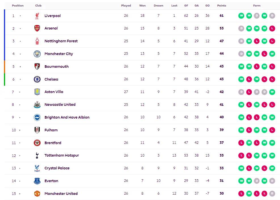The width and height of the screenshot is (280, 200).
Task: Open the Nottingham Forest club link
Action: (61, 41)
